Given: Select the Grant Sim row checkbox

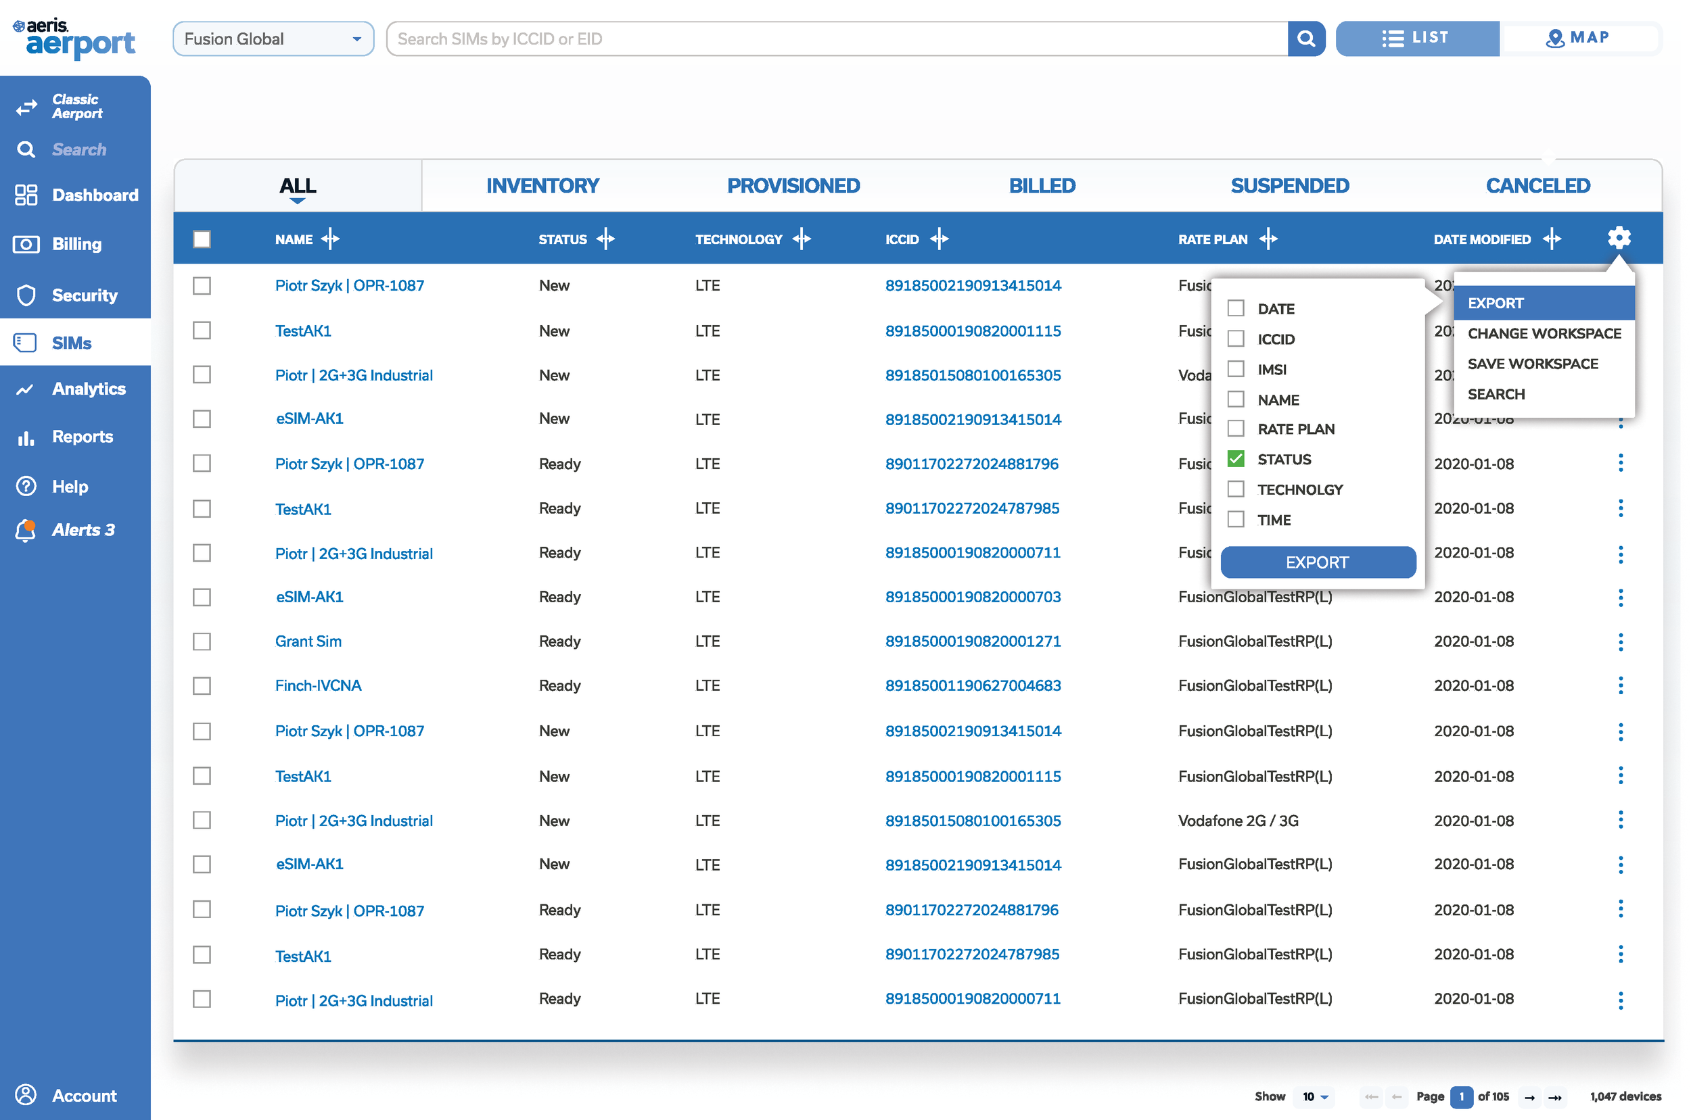Looking at the screenshot, I should pos(202,641).
